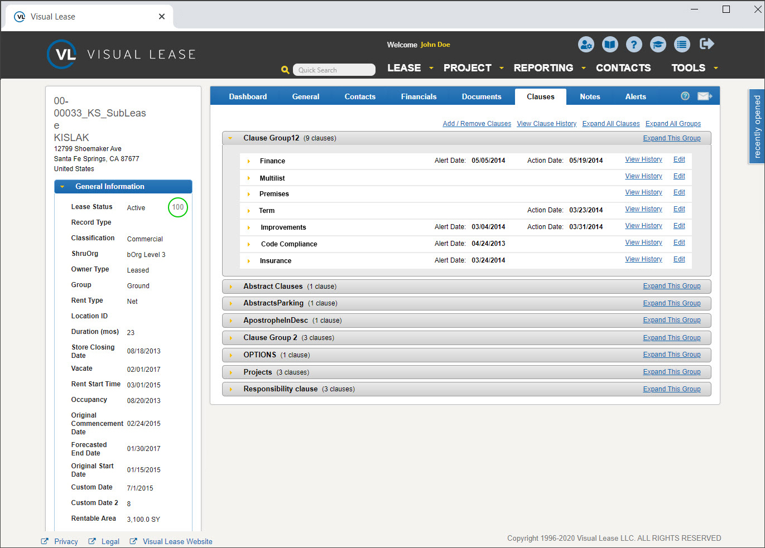
Task: Expand the Code Compliance clause row
Action: 249,244
